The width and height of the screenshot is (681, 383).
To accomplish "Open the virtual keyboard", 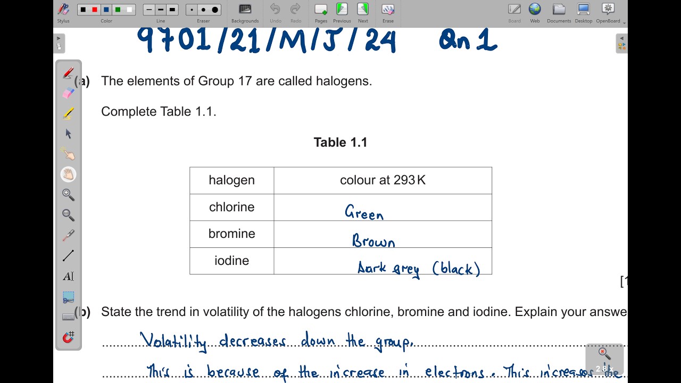I will pos(68,317).
